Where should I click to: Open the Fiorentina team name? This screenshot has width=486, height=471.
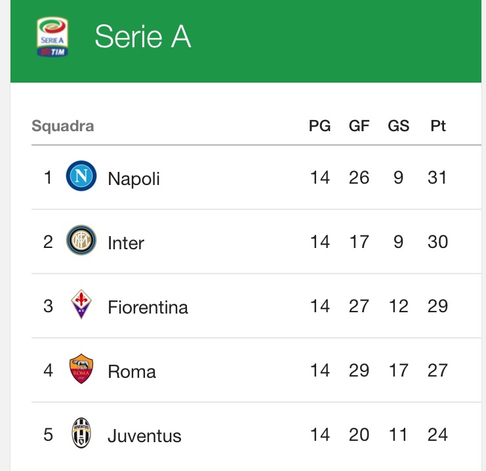pyautogui.click(x=148, y=307)
